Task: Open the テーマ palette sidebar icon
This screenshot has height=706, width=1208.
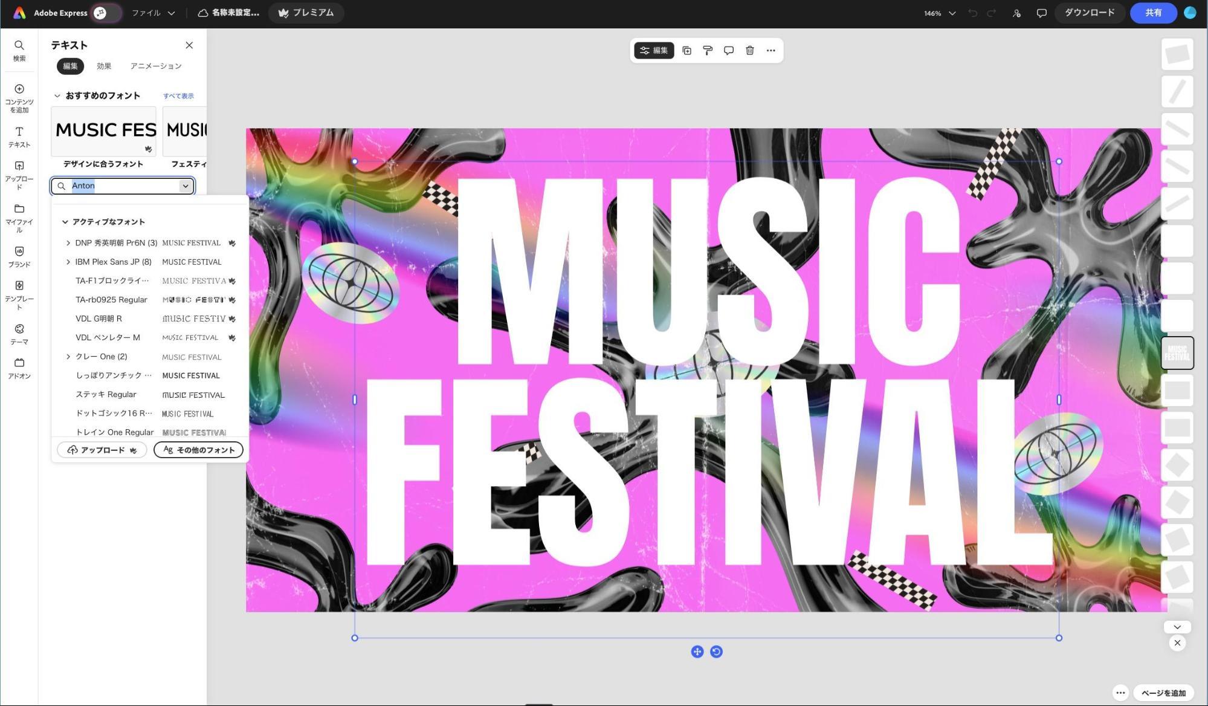Action: coord(19,334)
